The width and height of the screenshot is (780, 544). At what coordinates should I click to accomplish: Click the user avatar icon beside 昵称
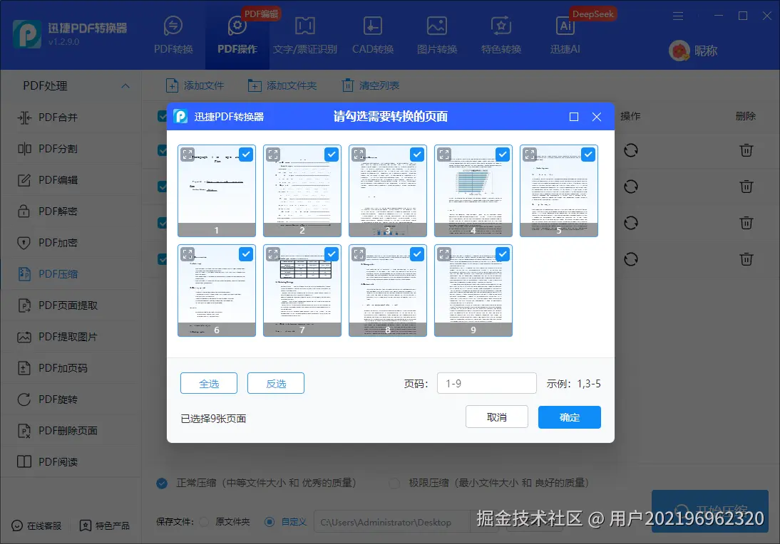pyautogui.click(x=679, y=50)
